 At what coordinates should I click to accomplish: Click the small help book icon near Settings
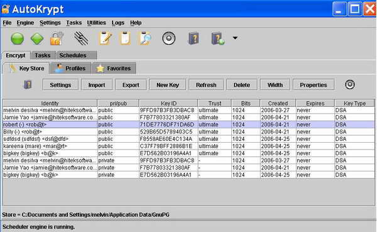click(28, 85)
